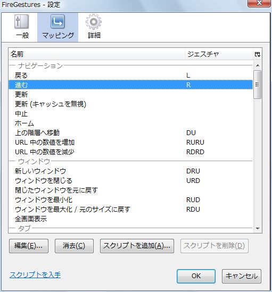Image resolution: width=272 pixels, height=292 pixels.
Task: Open the 詳細 (Advanced) gear icon pane
Action: pyautogui.click(x=94, y=27)
